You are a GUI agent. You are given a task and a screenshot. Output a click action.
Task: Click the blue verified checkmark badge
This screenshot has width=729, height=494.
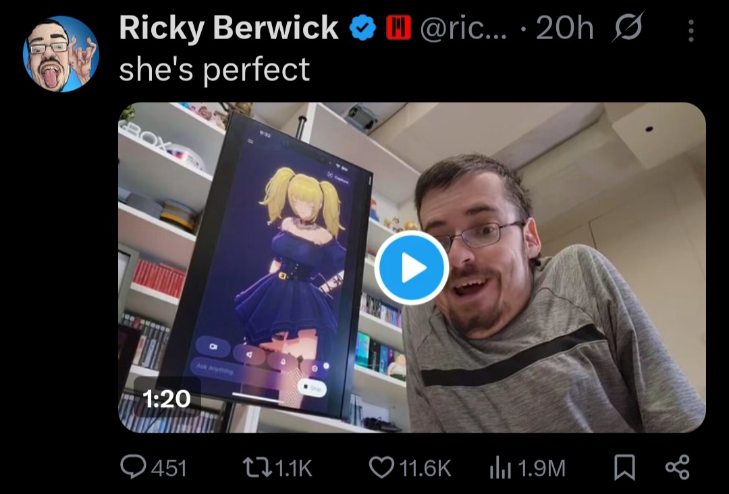(x=362, y=28)
